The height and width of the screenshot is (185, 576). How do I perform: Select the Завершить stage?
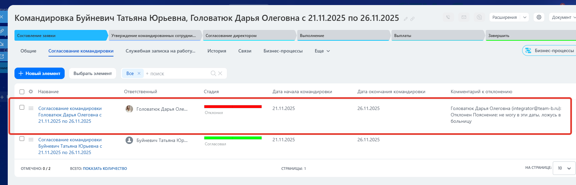point(531,35)
